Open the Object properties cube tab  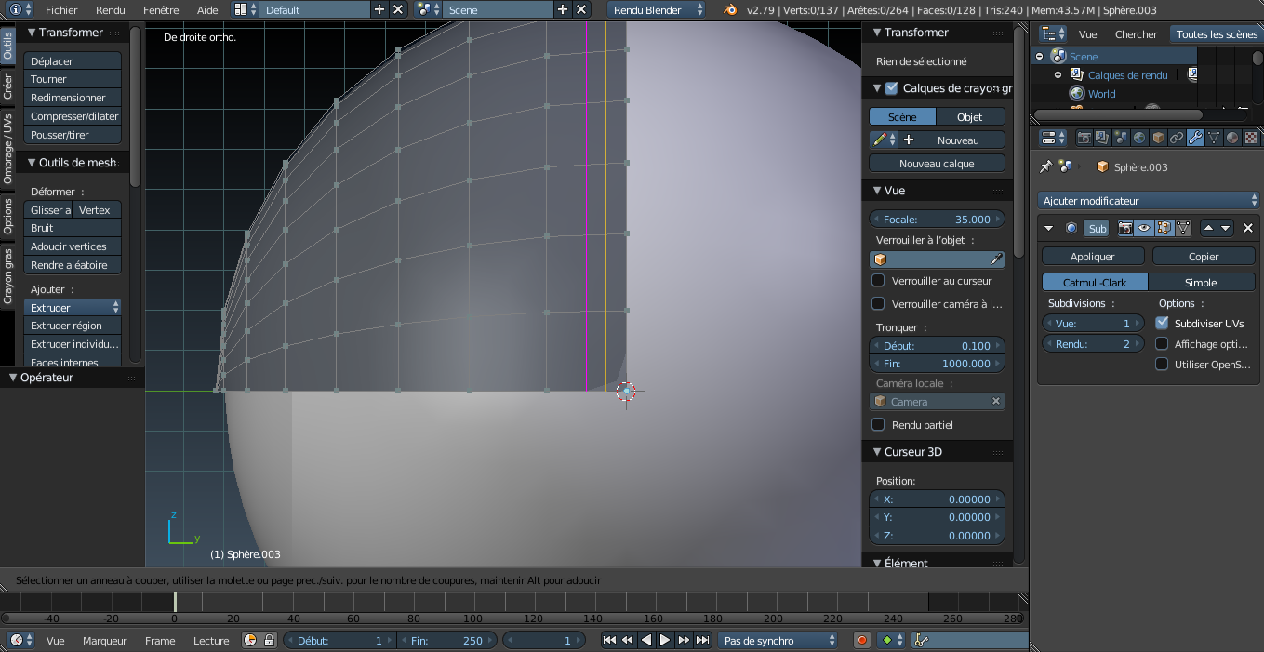tap(1158, 138)
